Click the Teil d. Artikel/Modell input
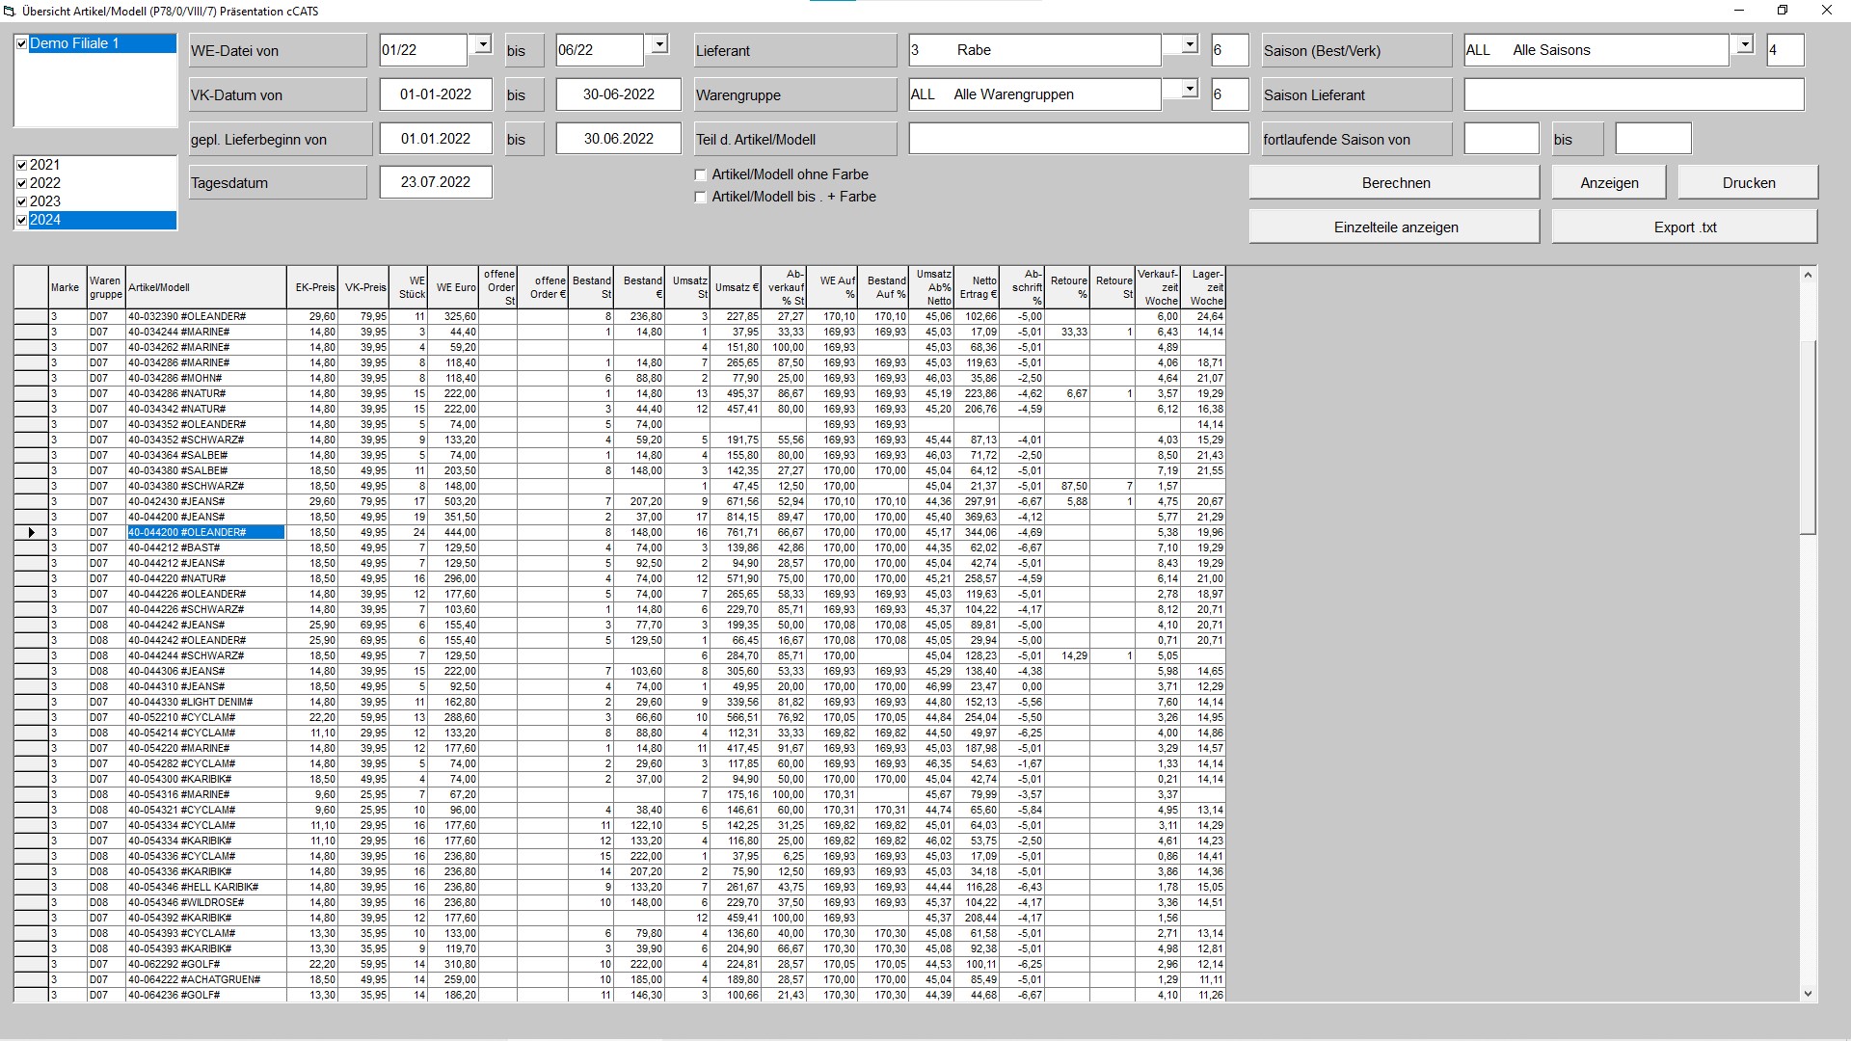This screenshot has height=1041, width=1851. tap(1078, 138)
